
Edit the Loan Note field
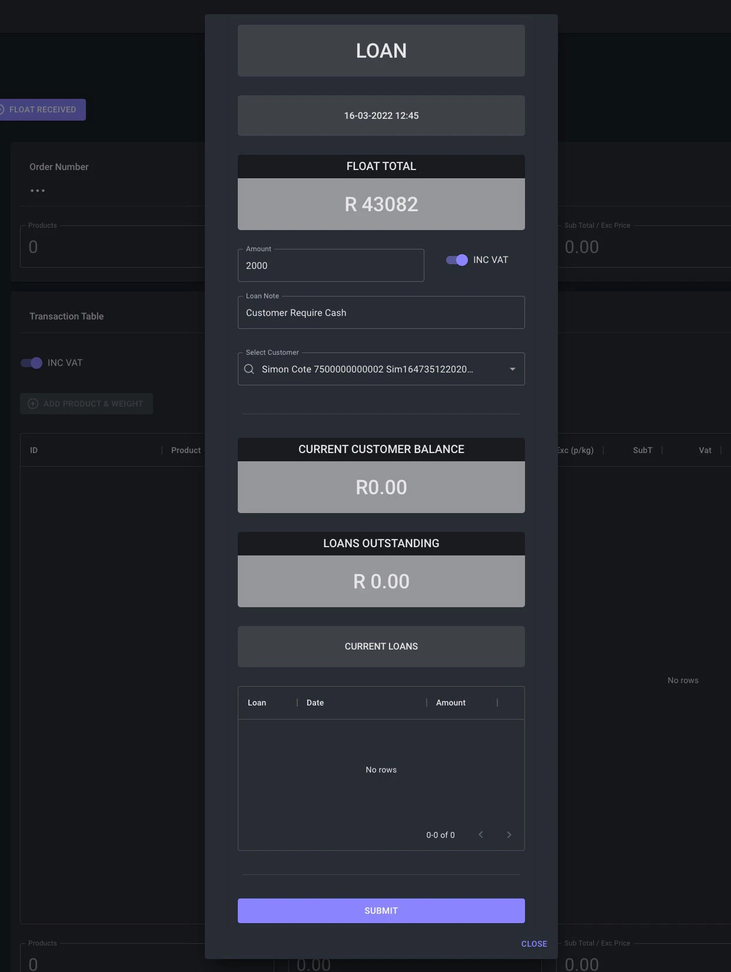[x=381, y=313]
